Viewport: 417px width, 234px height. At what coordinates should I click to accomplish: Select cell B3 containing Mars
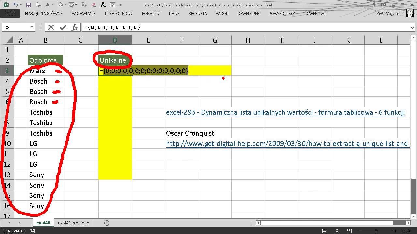[x=46, y=71]
